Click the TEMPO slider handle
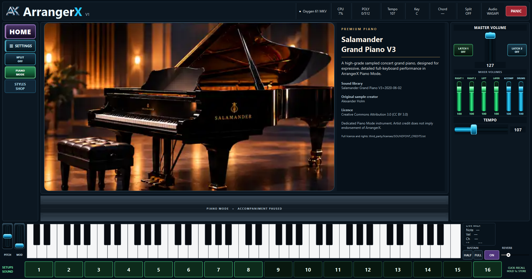Viewport: 532px width, 279px height. (x=474, y=129)
